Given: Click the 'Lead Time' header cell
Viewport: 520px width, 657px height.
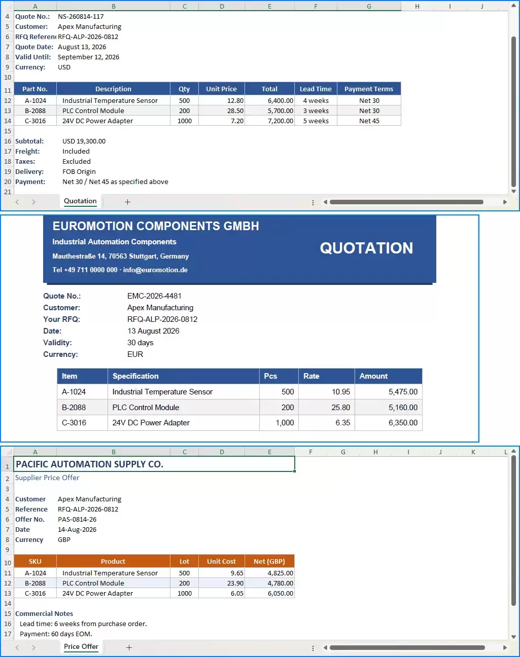Looking at the screenshot, I should 316,89.
